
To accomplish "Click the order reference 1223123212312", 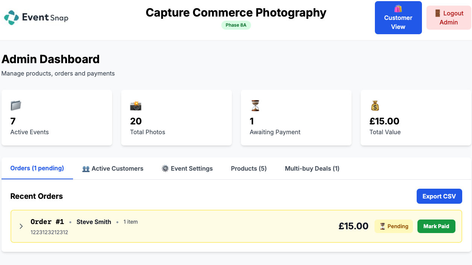I will point(49,232).
